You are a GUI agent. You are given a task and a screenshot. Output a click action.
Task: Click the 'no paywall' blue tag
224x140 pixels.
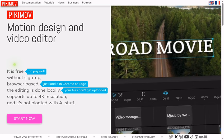pos(36,71)
